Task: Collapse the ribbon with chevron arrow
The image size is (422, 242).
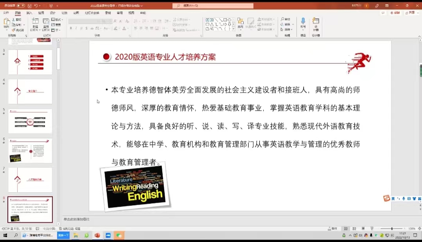Action: coord(419,36)
